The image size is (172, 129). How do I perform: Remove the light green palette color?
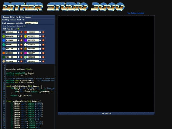(43, 57)
